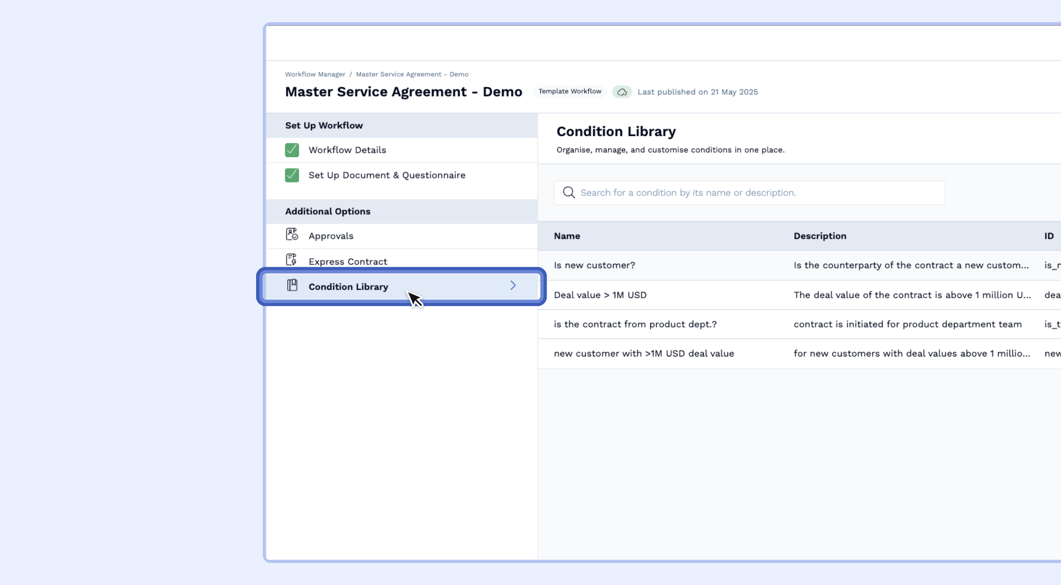The height and width of the screenshot is (585, 1061).
Task: Select the 'Deal value > 1M USD' row
Action: point(600,295)
